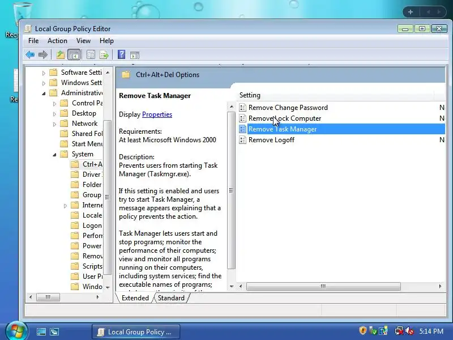Click the Network folder icon in tree

tap(64, 124)
